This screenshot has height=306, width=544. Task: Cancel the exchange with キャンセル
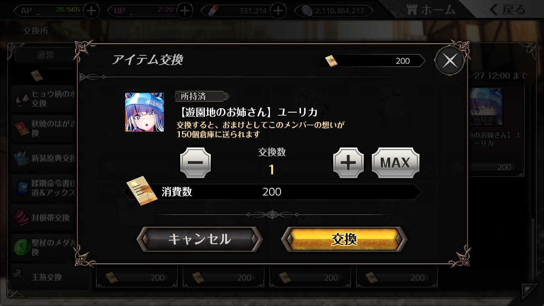[200, 239]
